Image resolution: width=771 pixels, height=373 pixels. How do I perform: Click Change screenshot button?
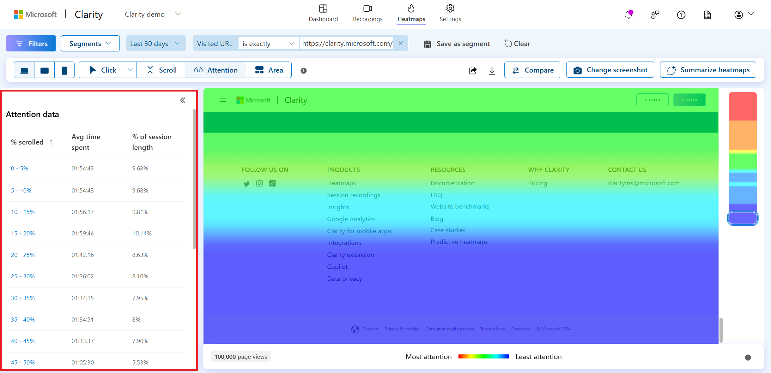pyautogui.click(x=610, y=70)
